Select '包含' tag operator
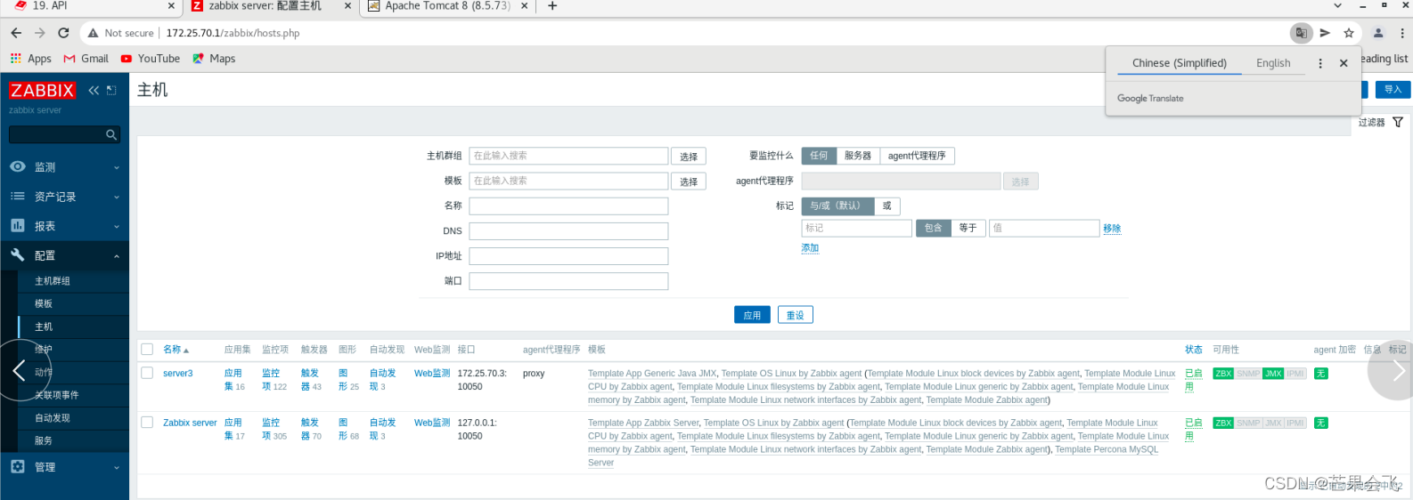Viewport: 1413px width, 500px height. (x=933, y=228)
